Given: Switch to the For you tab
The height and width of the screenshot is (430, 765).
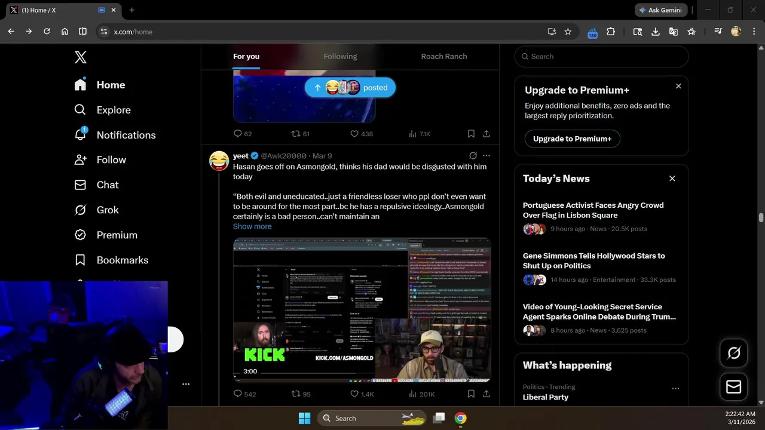Looking at the screenshot, I should point(246,57).
